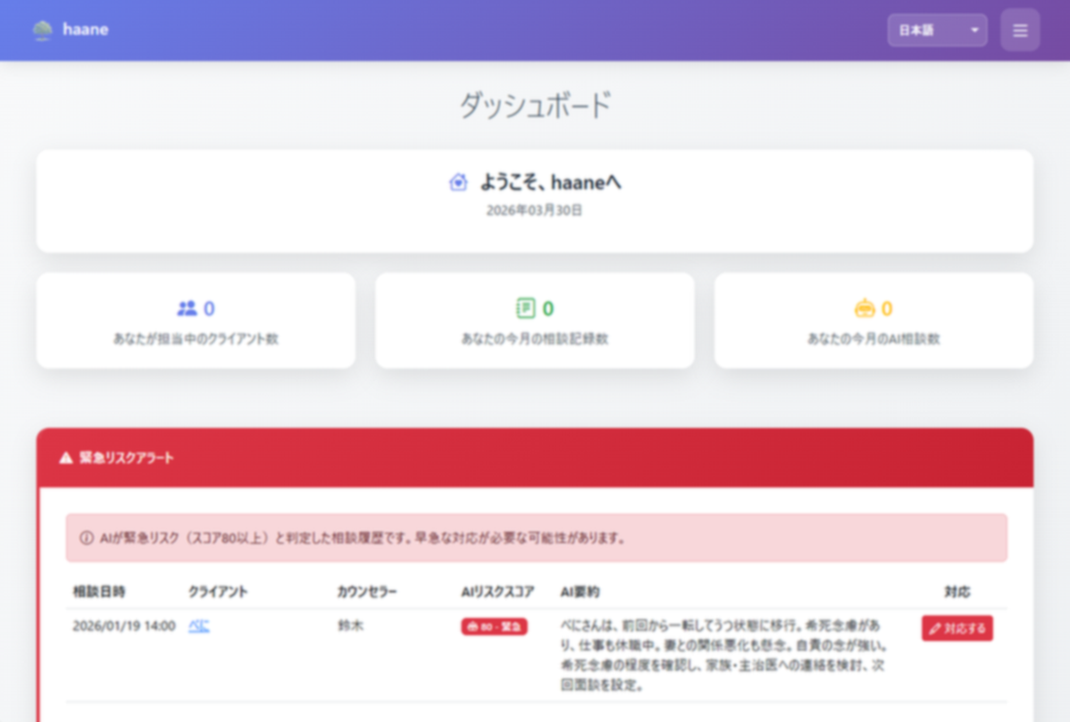Click the haane leaf logo icon
Image resolution: width=1070 pixels, height=722 pixels.
pyautogui.click(x=41, y=29)
